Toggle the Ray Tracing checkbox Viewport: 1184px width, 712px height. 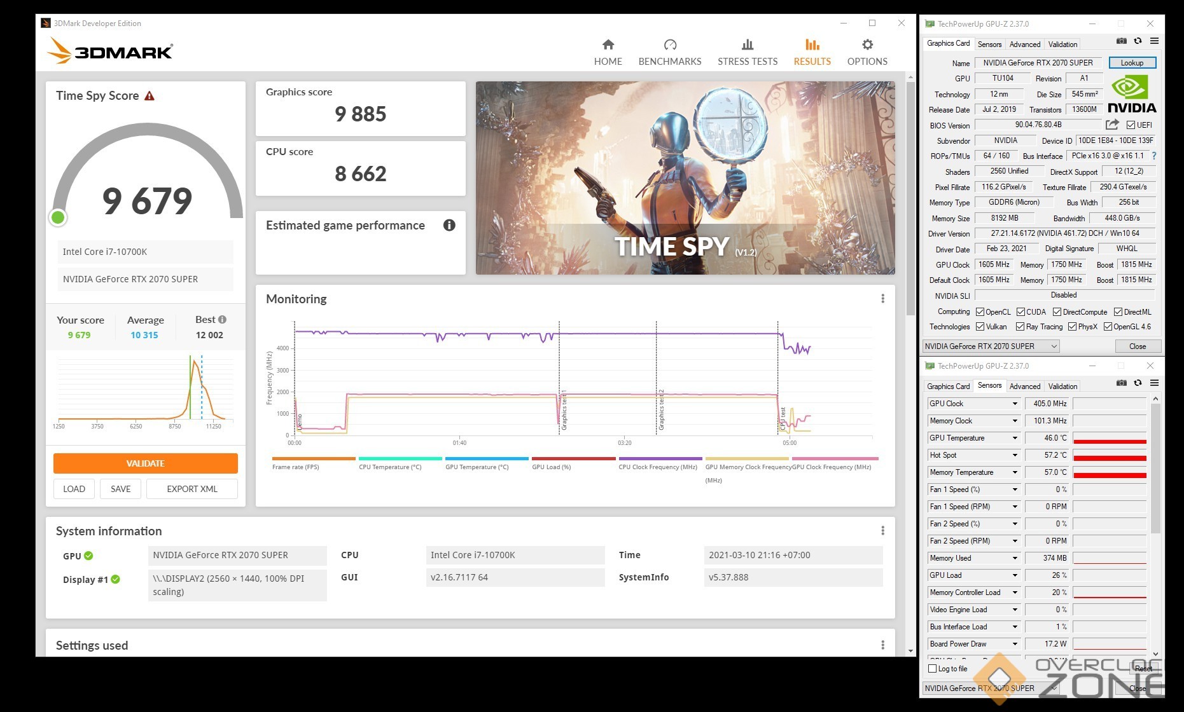[1020, 327]
